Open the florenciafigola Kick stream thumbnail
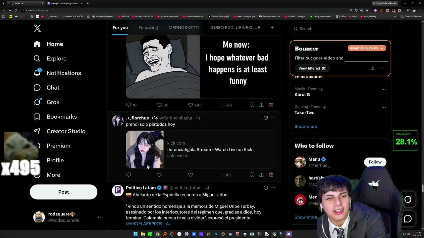 (145, 149)
